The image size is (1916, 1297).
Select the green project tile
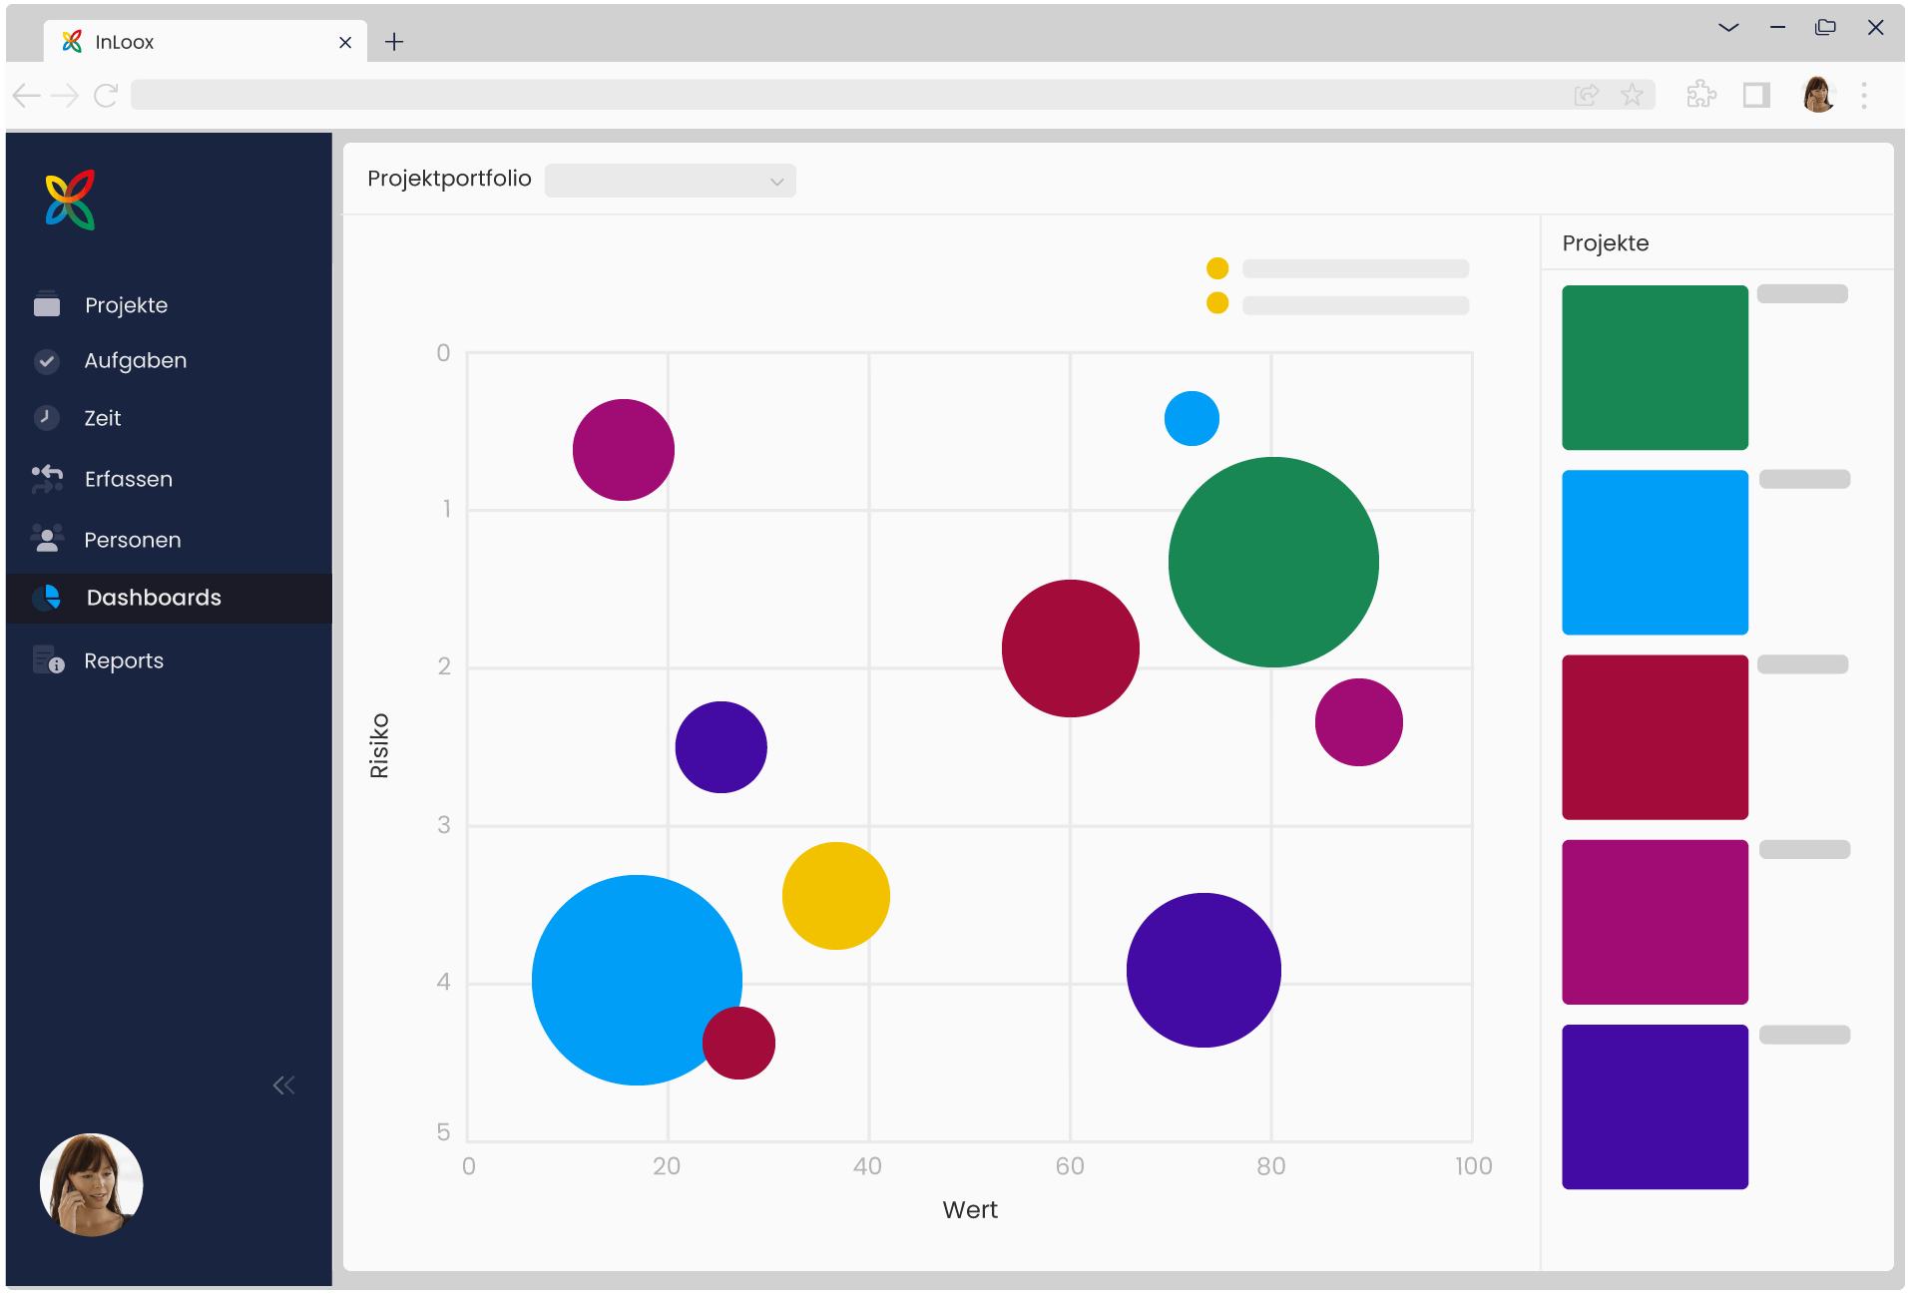(1655, 368)
